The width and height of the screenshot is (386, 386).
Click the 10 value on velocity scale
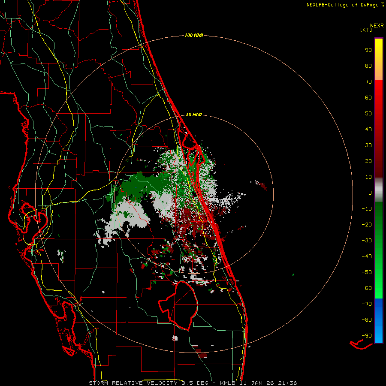coord(368,177)
